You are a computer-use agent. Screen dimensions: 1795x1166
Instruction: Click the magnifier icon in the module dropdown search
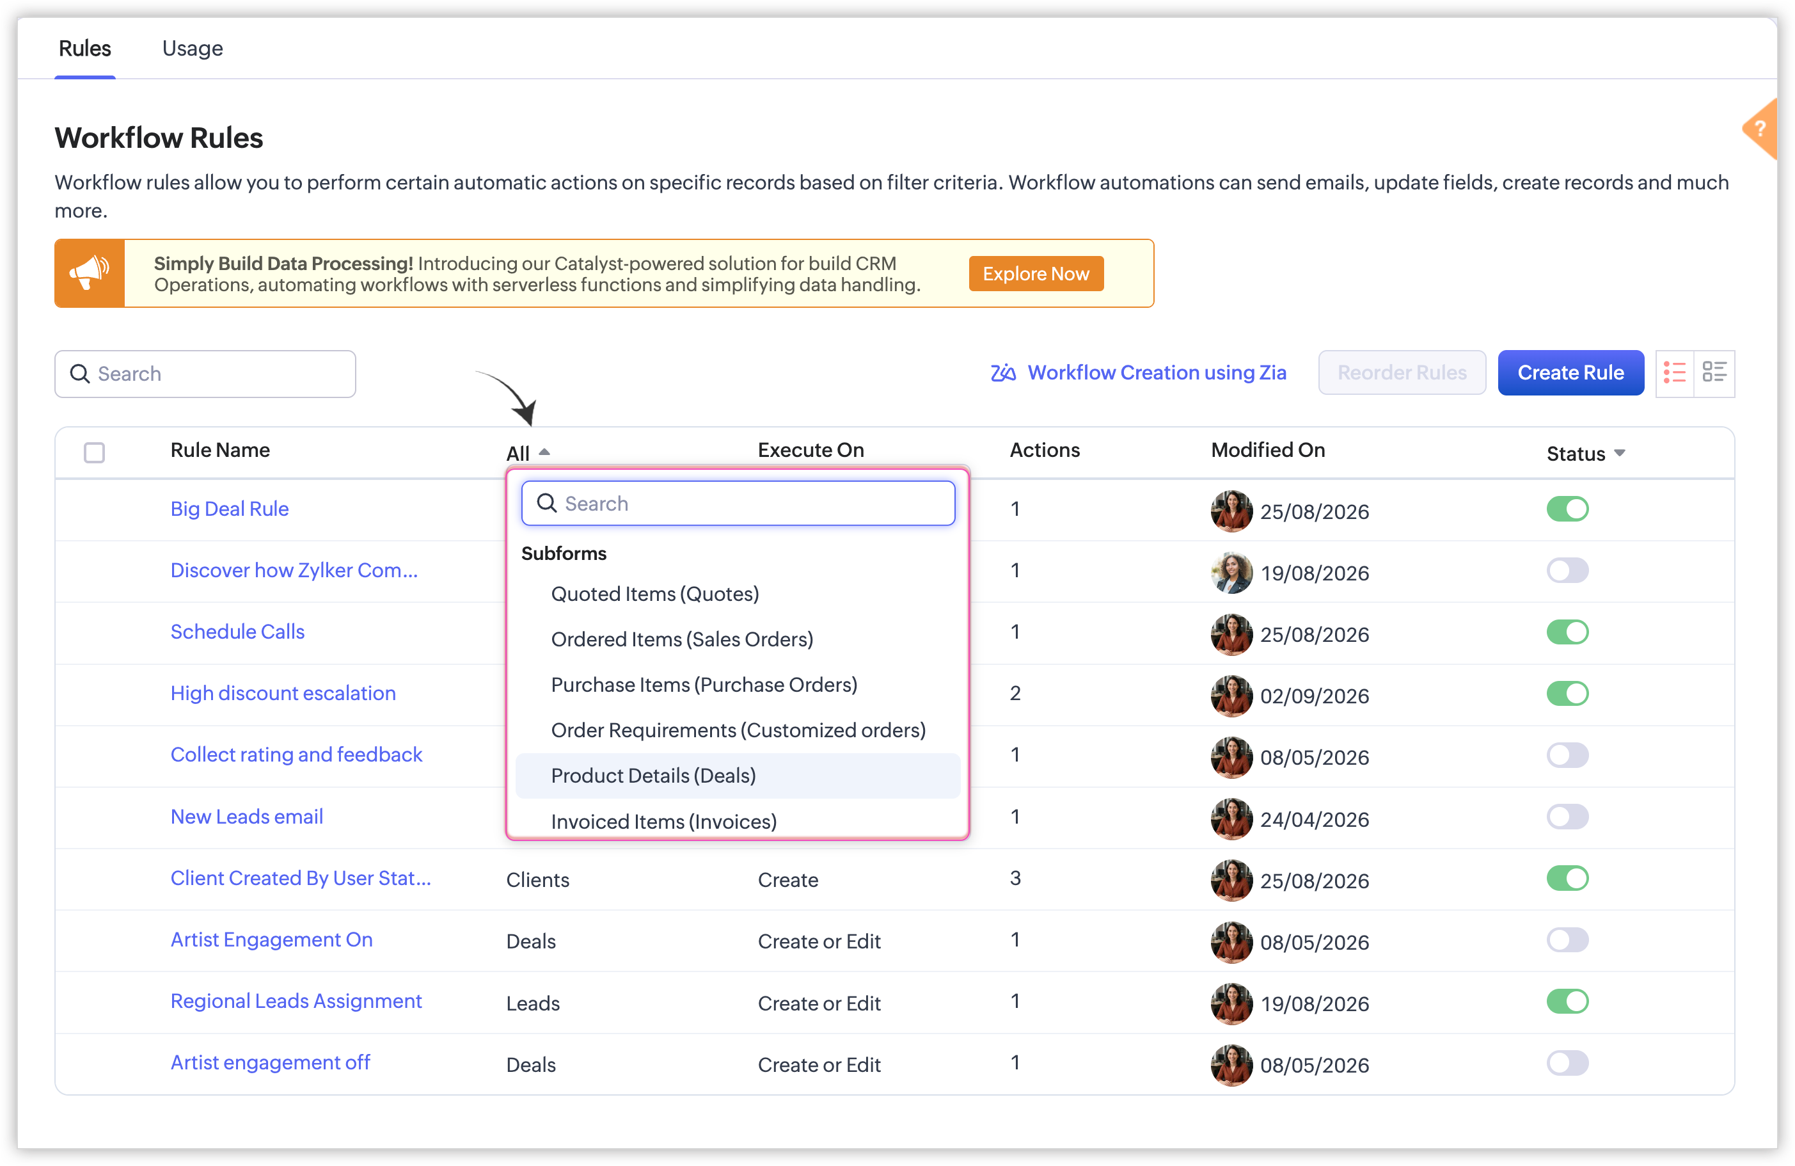coord(547,504)
